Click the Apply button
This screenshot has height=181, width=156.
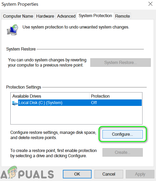tap(140, 174)
